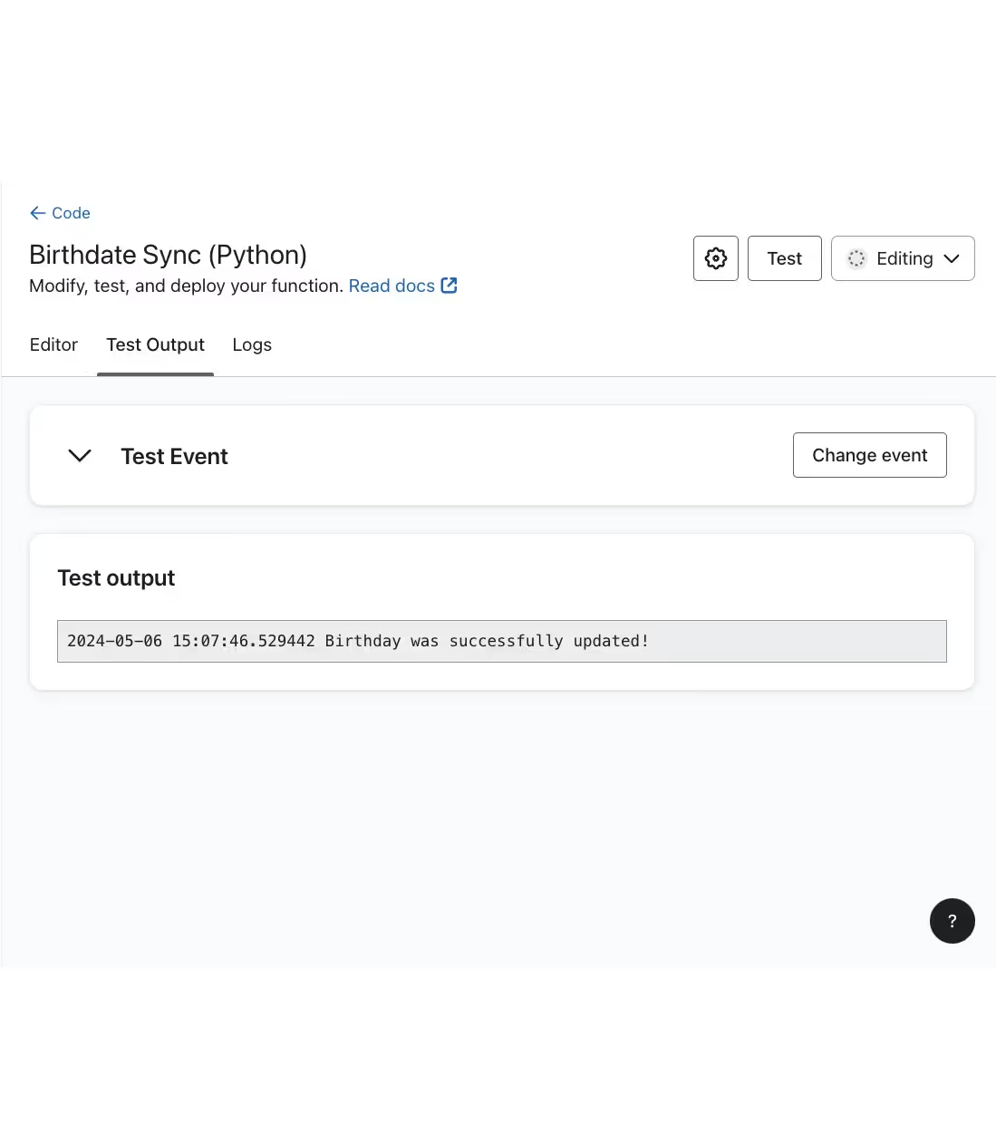Click the Modify, test, and deploy description text

pos(186,286)
